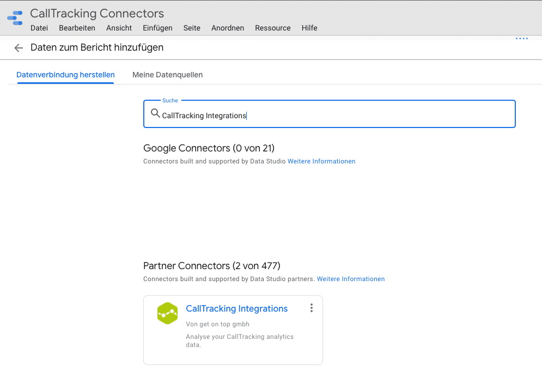Click Weitere Informationen under Partner Connectors

tap(351, 279)
